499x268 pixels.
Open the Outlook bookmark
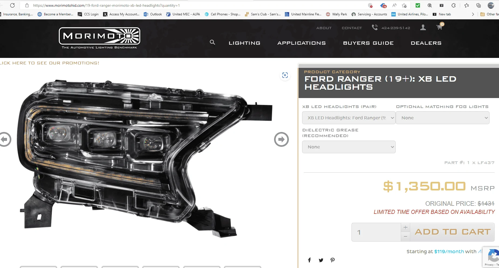point(153,14)
